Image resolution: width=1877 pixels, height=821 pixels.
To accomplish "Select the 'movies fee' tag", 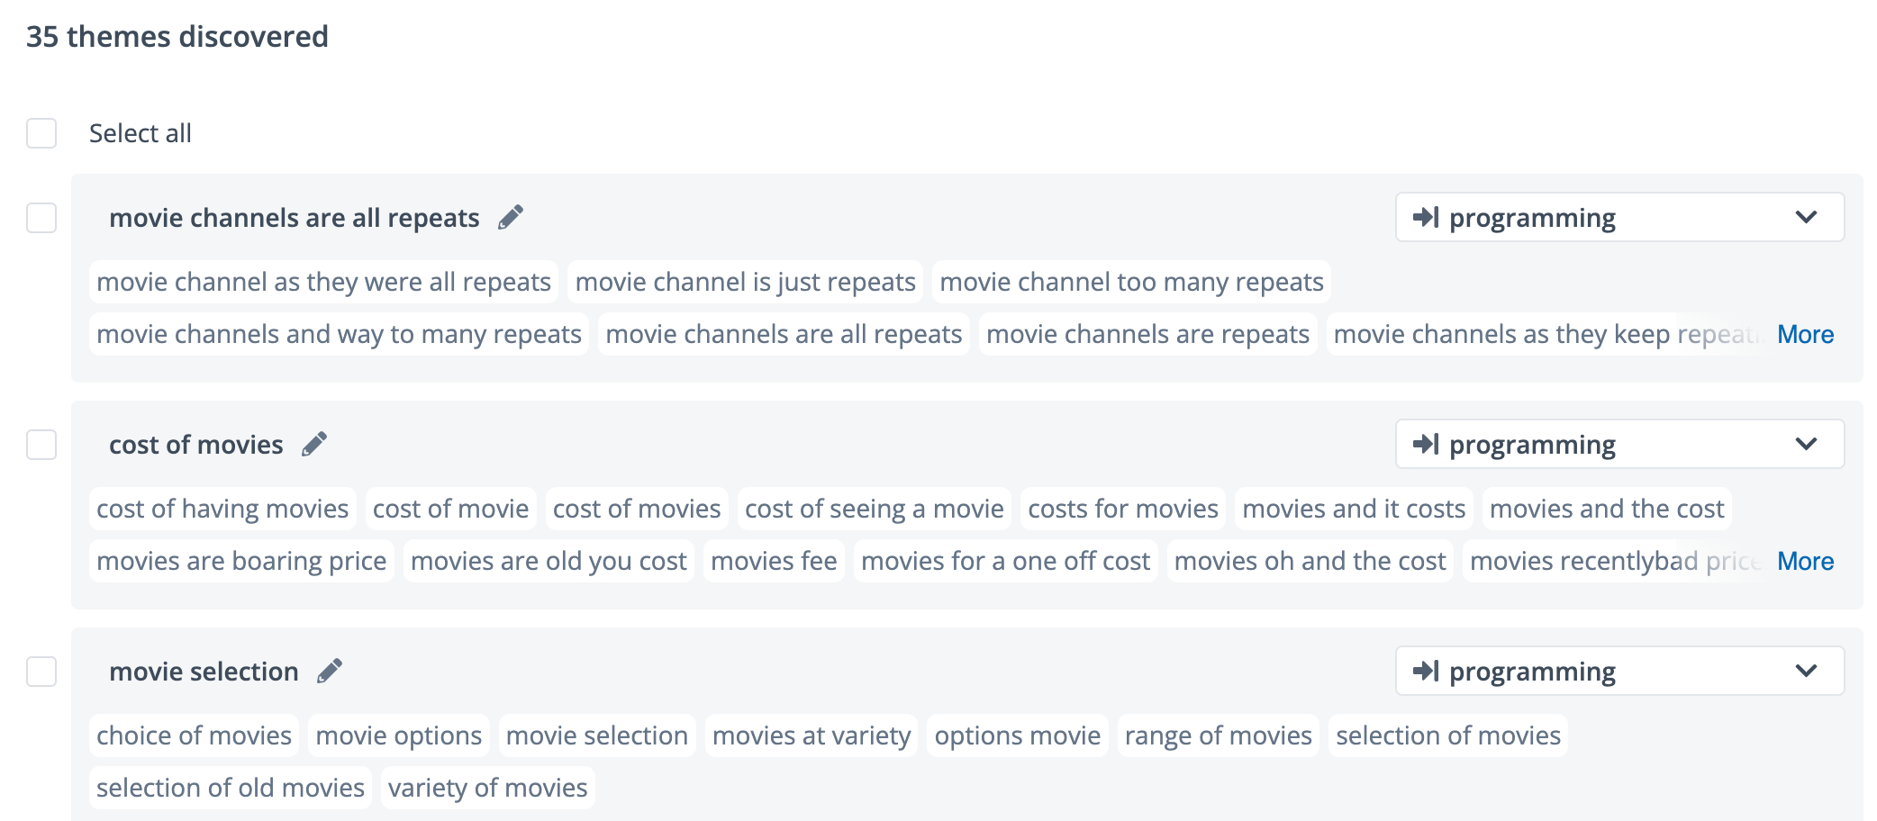I will point(773,560).
